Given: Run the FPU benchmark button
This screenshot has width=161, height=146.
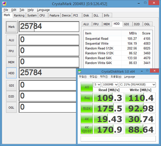Looking at the screenshot, I should 11,51.
